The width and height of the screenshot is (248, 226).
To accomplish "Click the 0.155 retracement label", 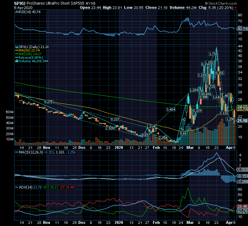I will pos(220,73).
